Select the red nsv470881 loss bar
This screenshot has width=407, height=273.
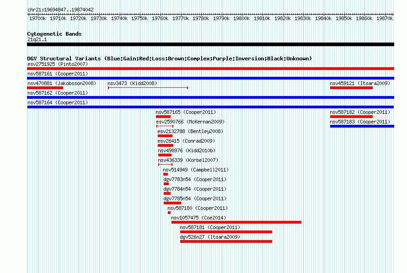pyautogui.click(x=45, y=88)
